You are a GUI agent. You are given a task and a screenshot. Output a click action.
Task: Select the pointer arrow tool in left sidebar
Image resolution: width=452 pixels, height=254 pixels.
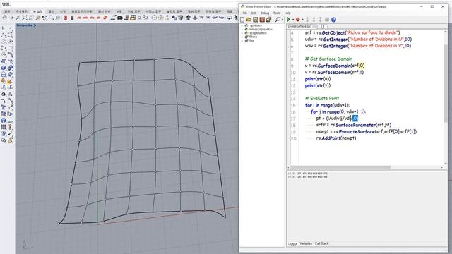click(x=4, y=28)
